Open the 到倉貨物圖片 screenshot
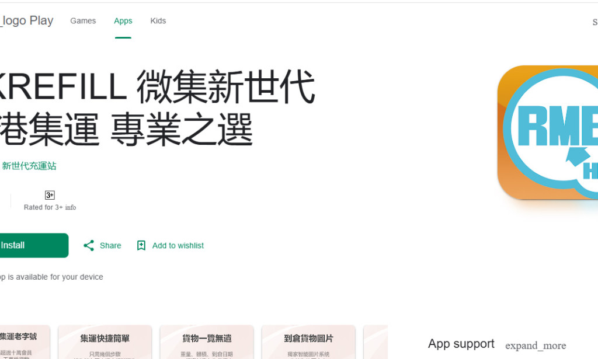The width and height of the screenshot is (598, 359). coord(308,342)
